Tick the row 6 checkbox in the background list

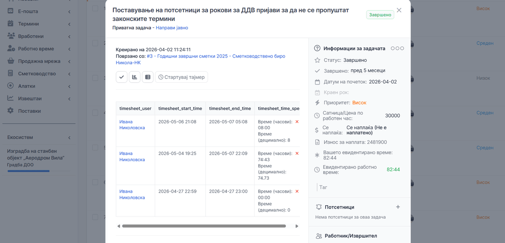tap(95, 183)
